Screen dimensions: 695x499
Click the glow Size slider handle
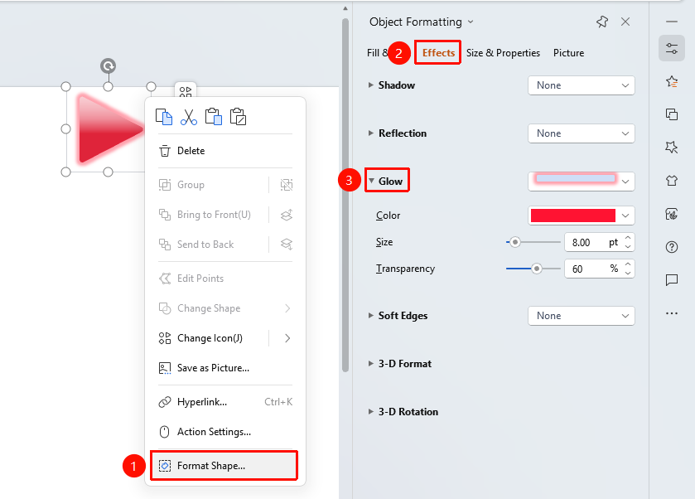pos(514,242)
